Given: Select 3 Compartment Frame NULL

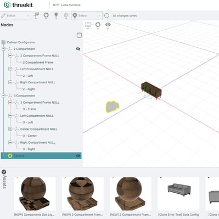Looking at the screenshot, I should 40,103.
